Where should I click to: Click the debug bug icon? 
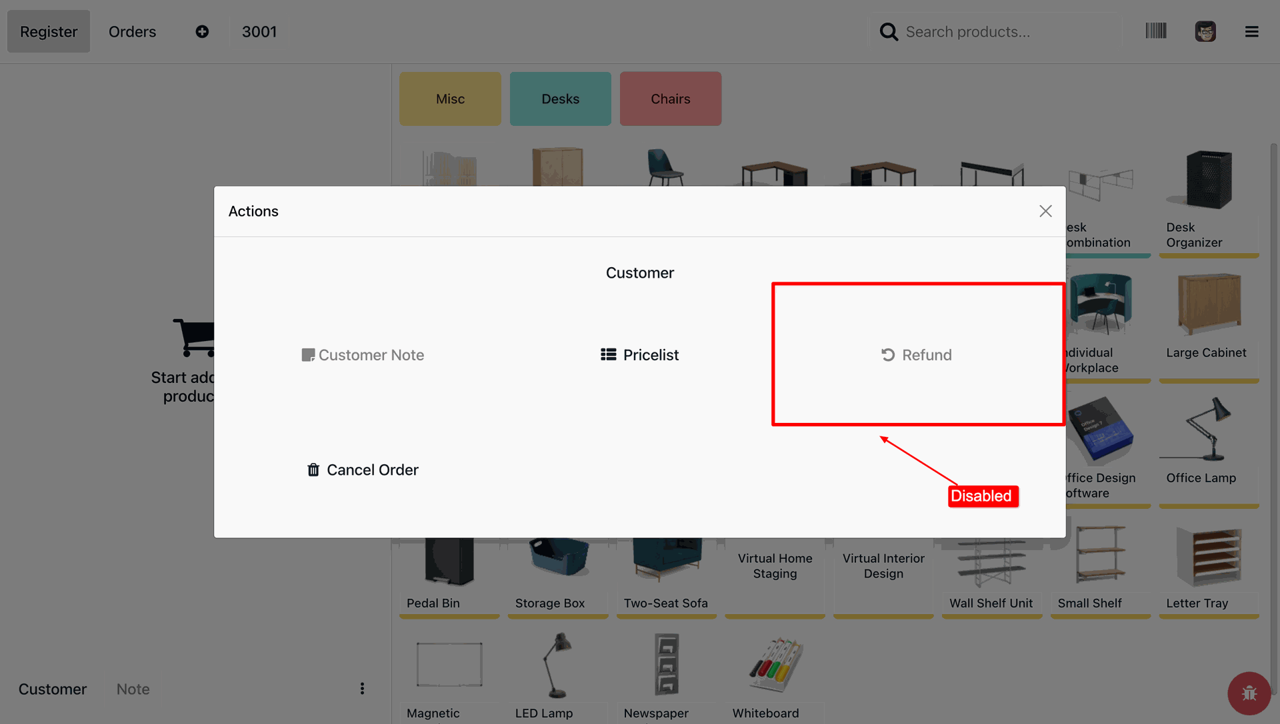click(1249, 693)
